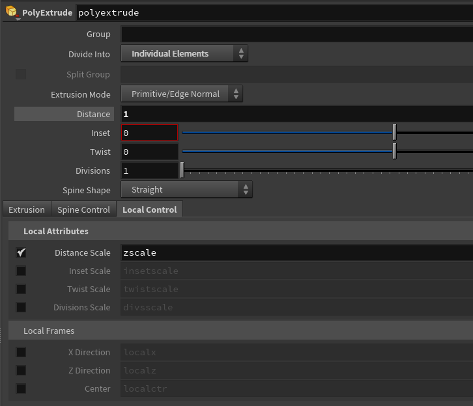Click the Group label
The width and height of the screenshot is (473, 406).
tap(98, 34)
